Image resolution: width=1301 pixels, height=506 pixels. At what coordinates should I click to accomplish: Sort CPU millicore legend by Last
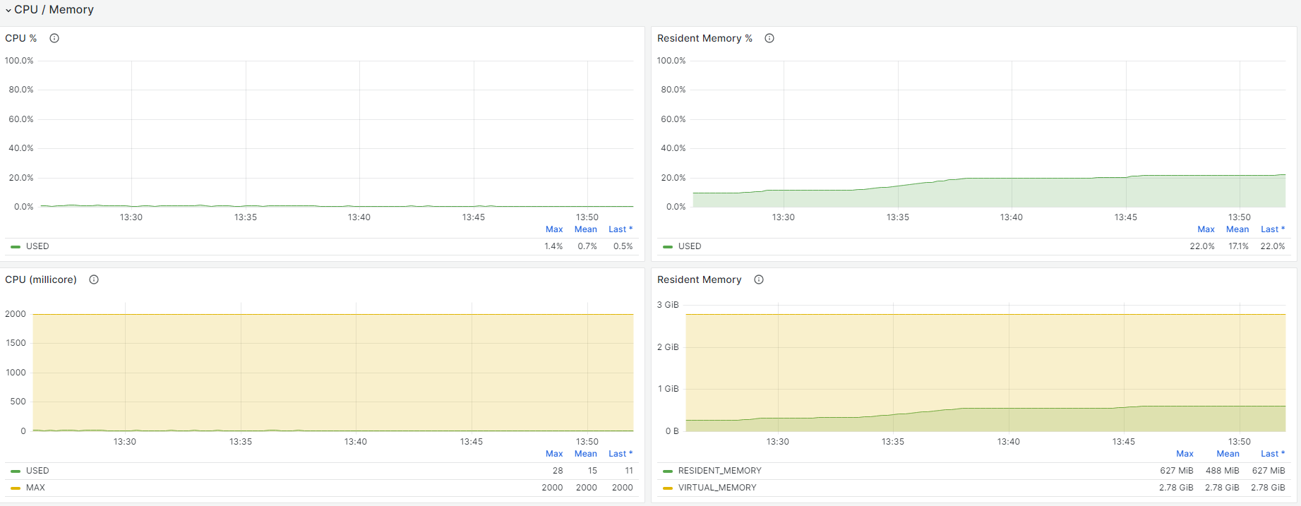(620, 454)
